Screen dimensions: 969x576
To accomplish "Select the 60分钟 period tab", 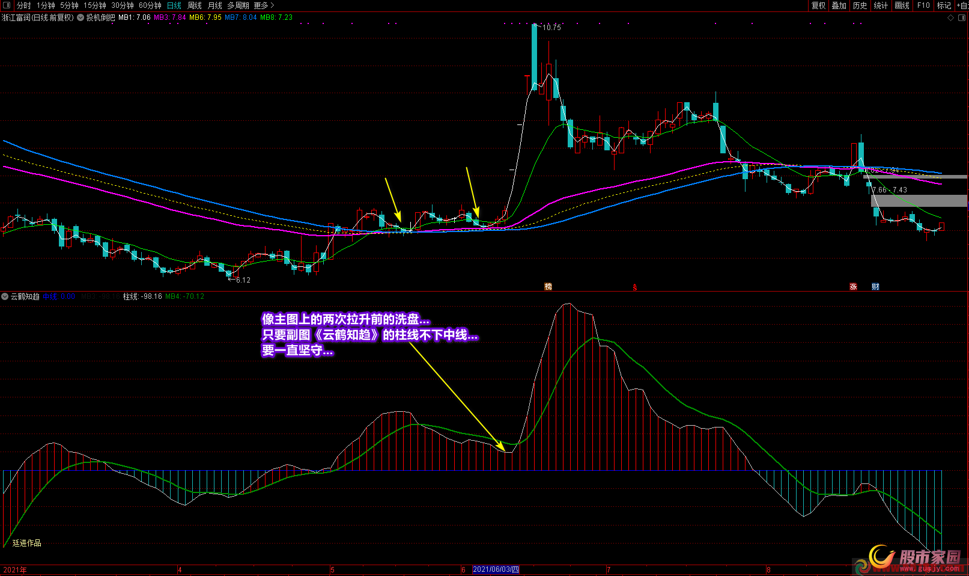I will [150, 5].
